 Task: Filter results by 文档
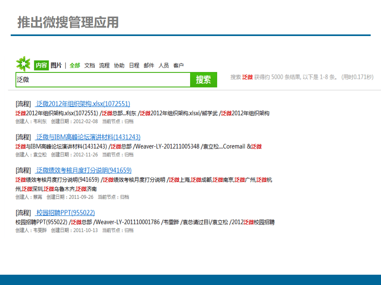(90, 65)
